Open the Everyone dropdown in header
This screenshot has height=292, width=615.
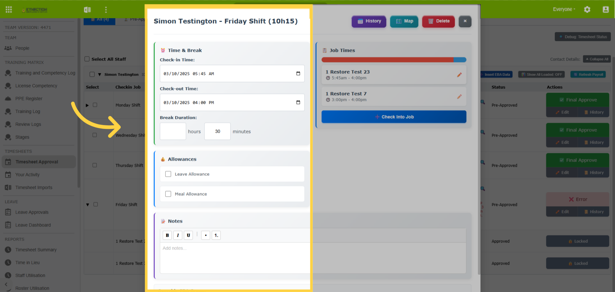[x=564, y=9]
